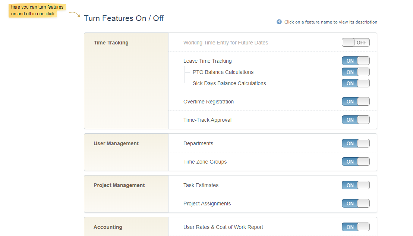
Task: Switch off Time Zone Groups
Action: coord(356,162)
